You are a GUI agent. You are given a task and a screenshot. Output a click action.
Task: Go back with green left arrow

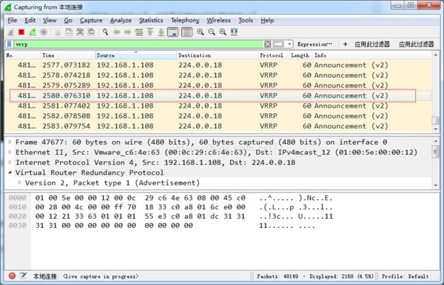tap(116, 32)
